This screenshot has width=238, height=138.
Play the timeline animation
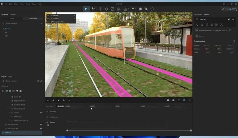tap(59, 100)
